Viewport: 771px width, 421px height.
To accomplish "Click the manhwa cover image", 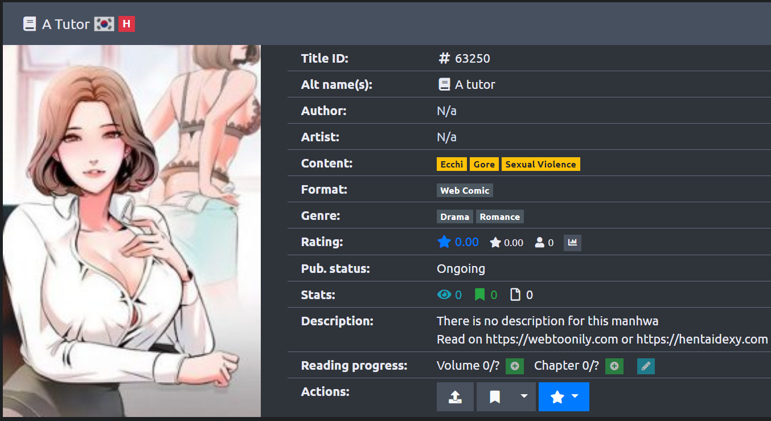I will click(x=132, y=231).
